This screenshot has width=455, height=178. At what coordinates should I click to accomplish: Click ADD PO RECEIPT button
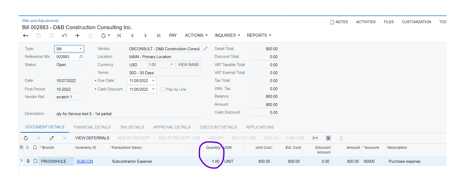pos(134,138)
